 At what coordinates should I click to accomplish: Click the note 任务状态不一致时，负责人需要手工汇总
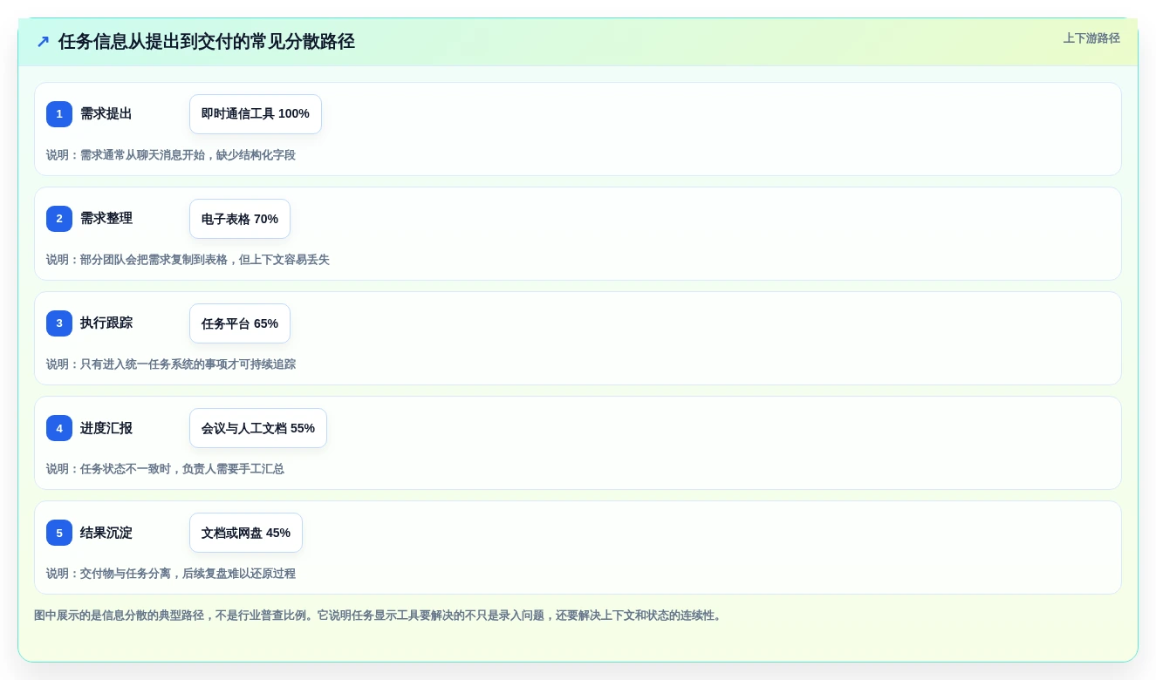coord(182,469)
